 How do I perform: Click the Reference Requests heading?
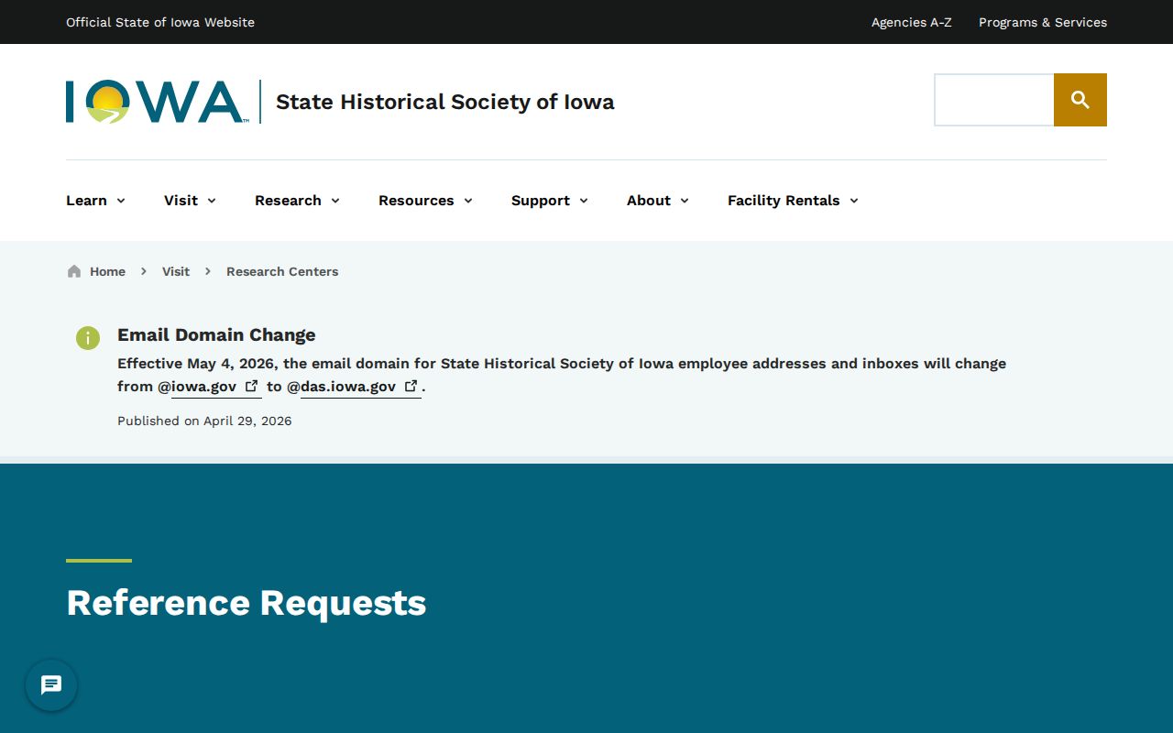click(247, 603)
